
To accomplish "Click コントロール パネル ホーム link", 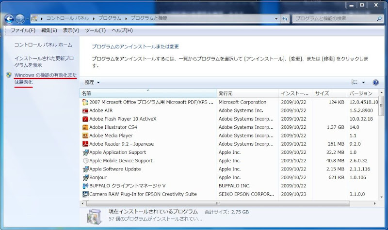I will point(43,45).
